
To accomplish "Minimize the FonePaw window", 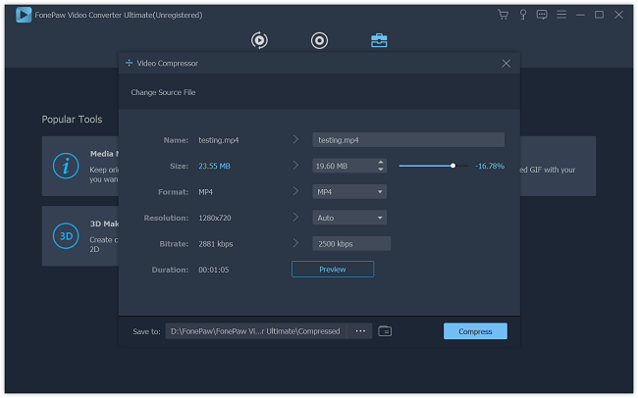I will [580, 15].
